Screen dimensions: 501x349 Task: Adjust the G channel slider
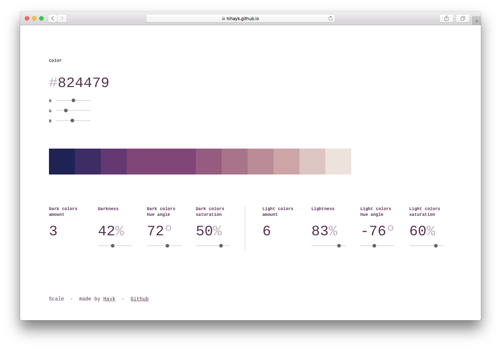coord(73,110)
